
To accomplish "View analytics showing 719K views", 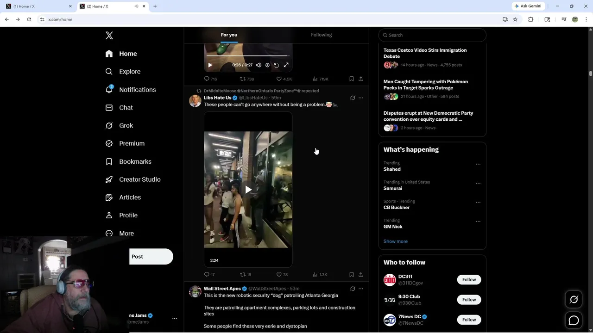I will click(x=321, y=79).
